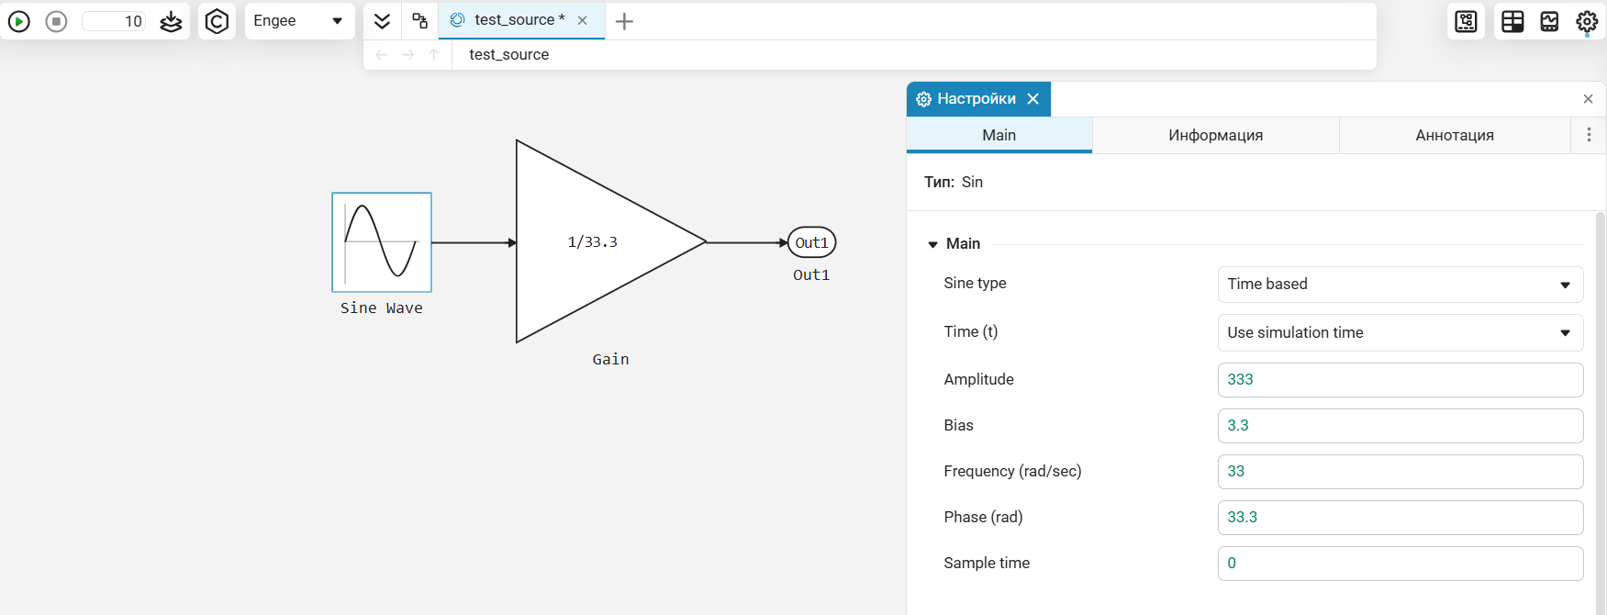
Task: Open the Engee dropdown
Action: pos(299,21)
